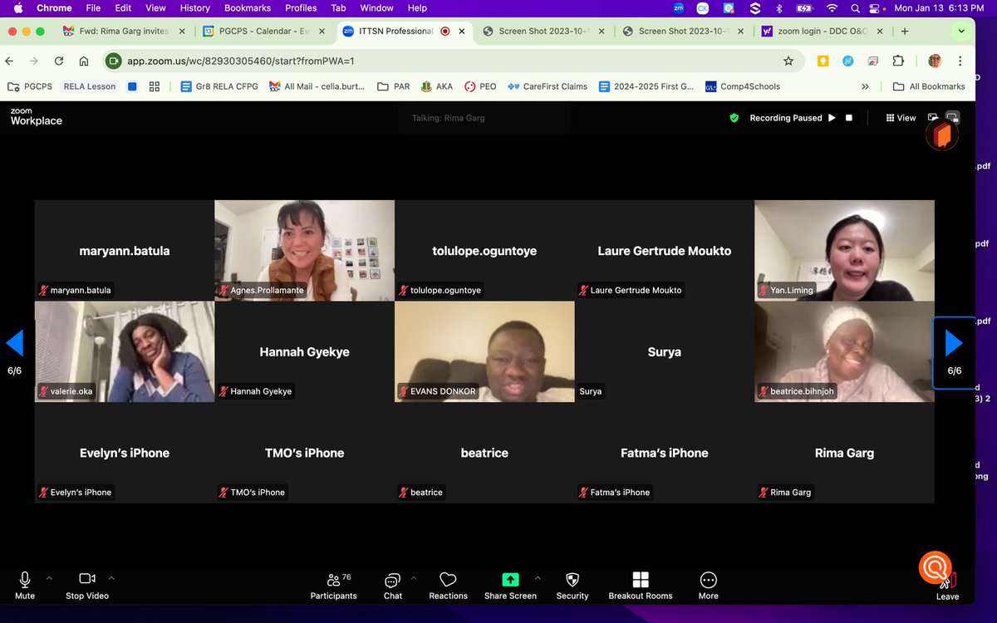Open the Comp4Schools bookmark
The image size is (997, 623).
coord(744,86)
